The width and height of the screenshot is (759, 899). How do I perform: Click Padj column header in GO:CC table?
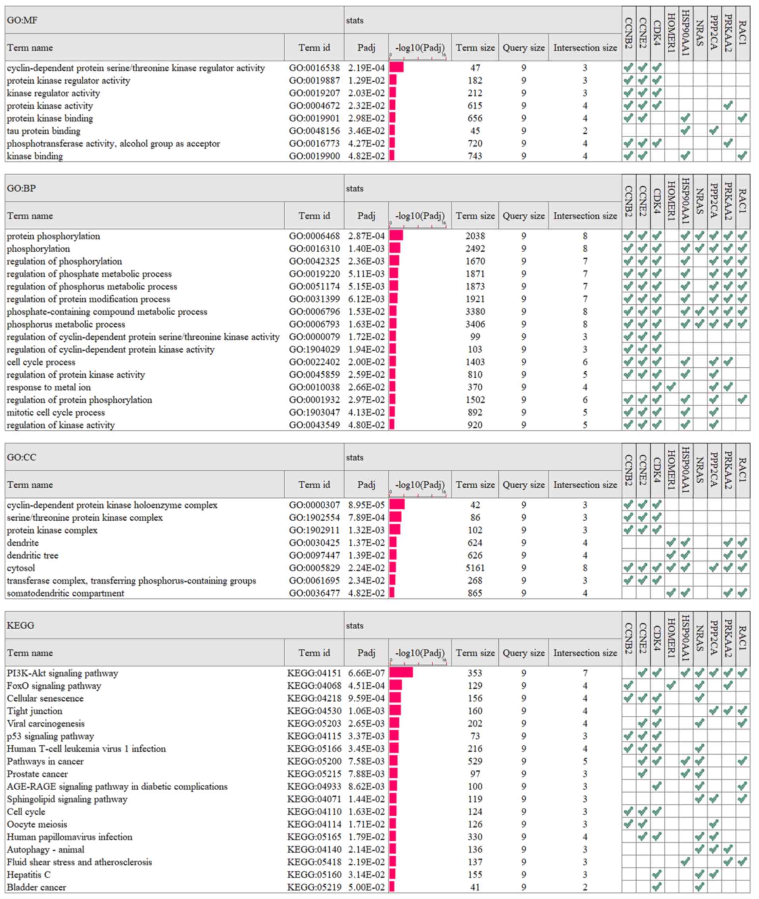coord(366,485)
